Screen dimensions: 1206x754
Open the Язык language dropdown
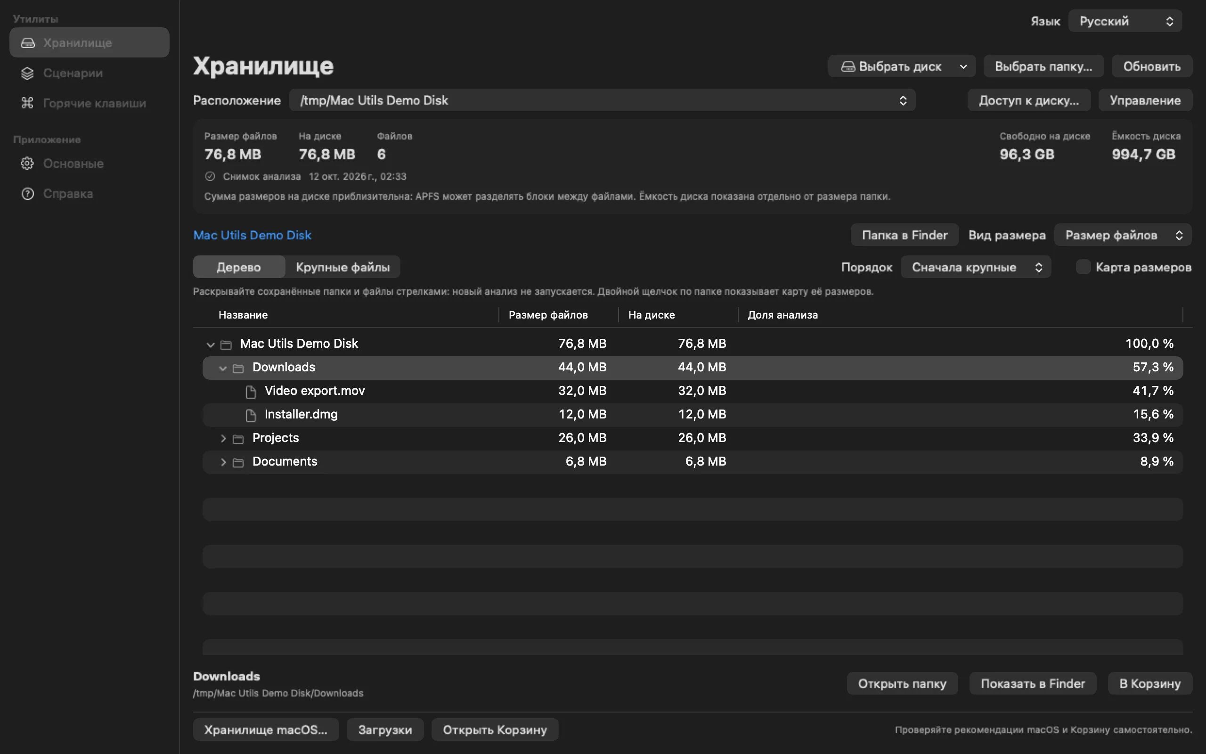(x=1125, y=21)
